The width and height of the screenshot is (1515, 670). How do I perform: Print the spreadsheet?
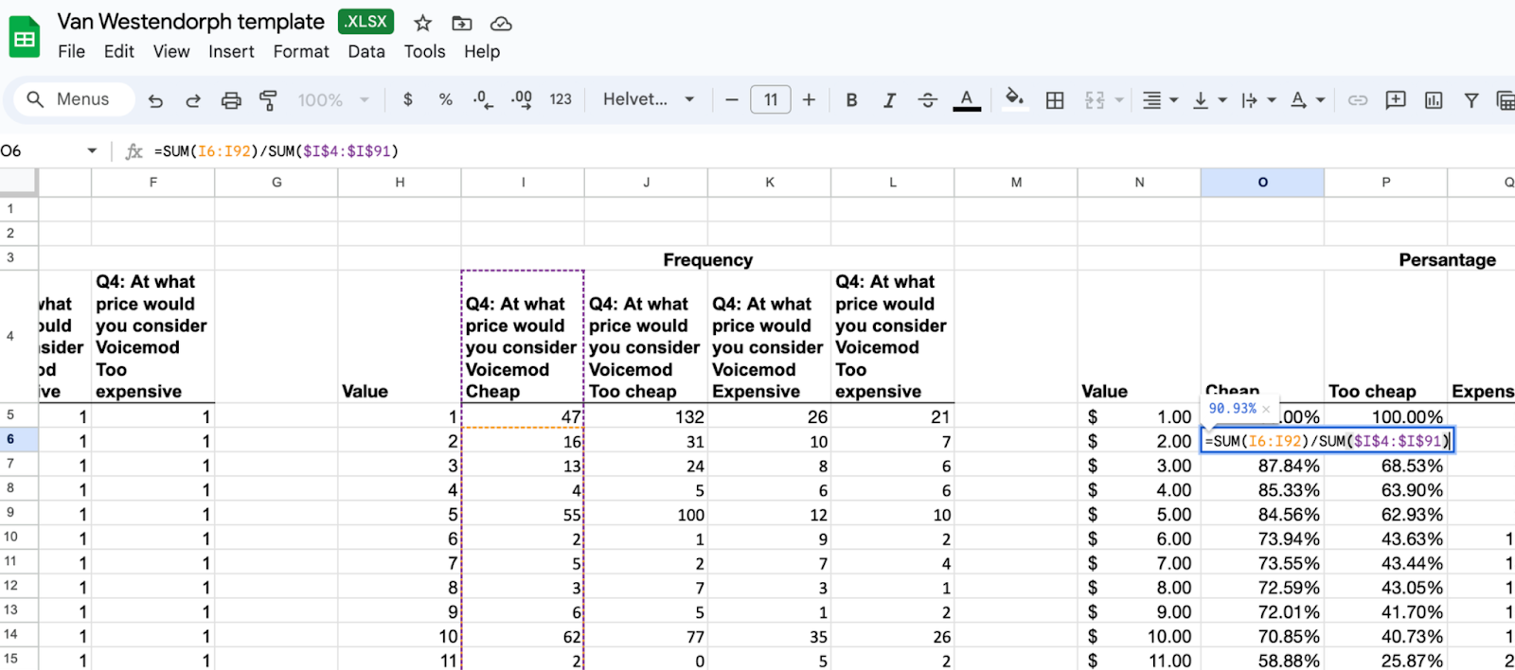tap(231, 100)
